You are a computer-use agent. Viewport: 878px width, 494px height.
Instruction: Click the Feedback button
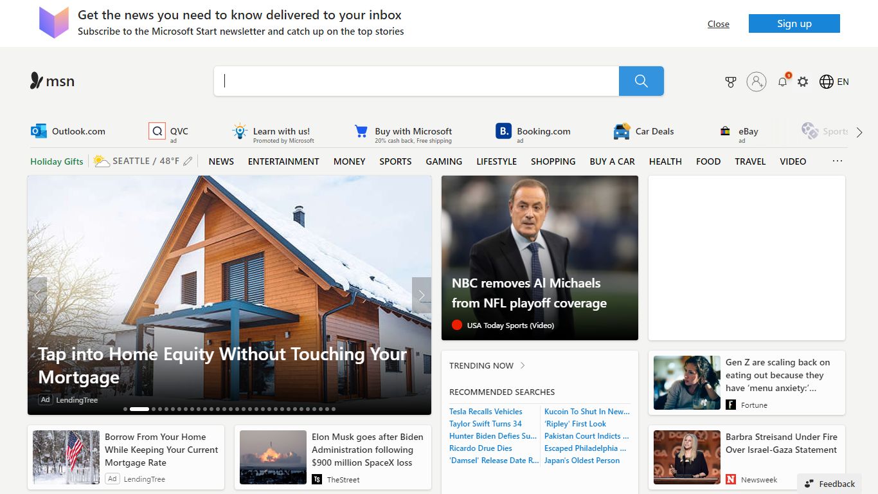(829, 484)
